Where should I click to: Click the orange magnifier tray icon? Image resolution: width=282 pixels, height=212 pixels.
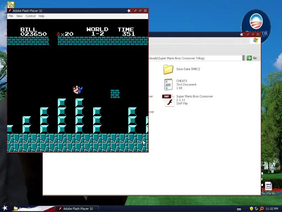pyautogui.click(x=262, y=209)
